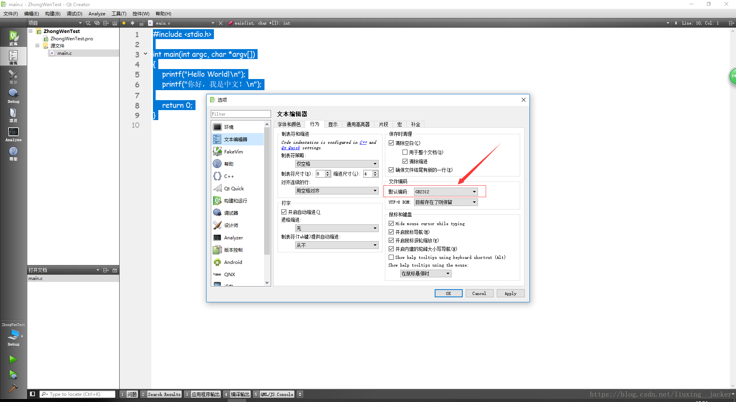
Task: Confirm options with OK button
Action: pyautogui.click(x=449, y=293)
